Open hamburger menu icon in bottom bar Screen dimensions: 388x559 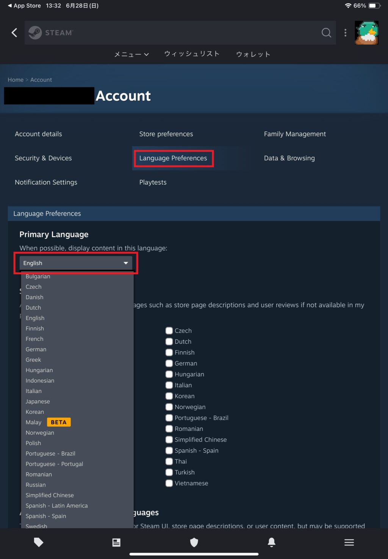pyautogui.click(x=349, y=542)
